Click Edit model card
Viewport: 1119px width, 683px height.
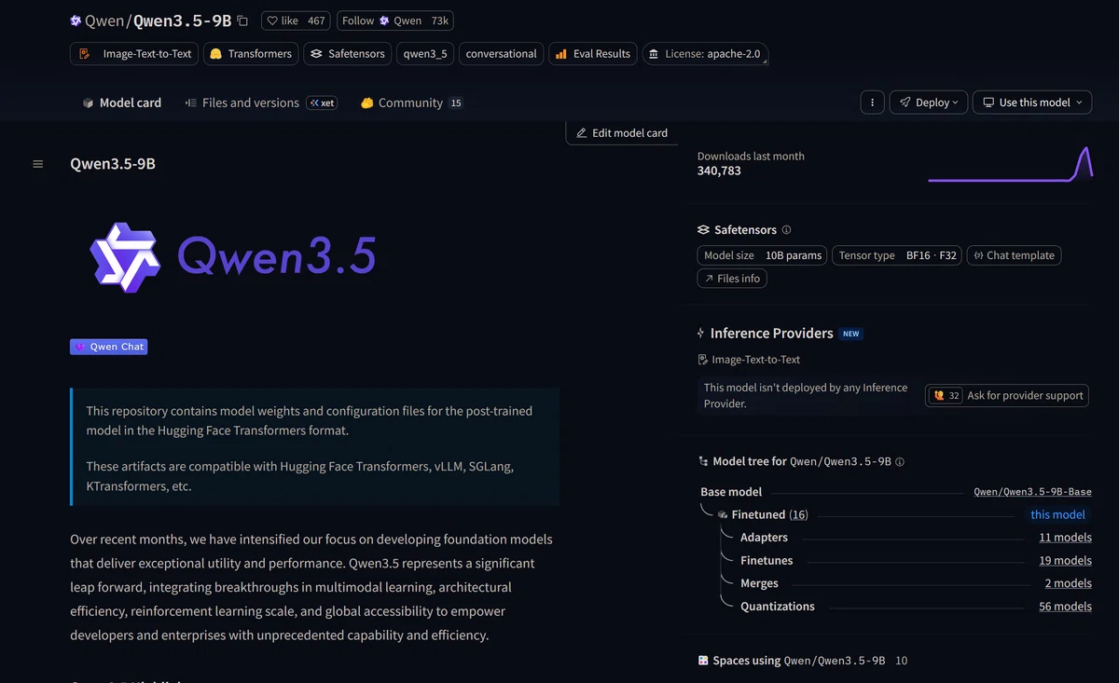622,133
